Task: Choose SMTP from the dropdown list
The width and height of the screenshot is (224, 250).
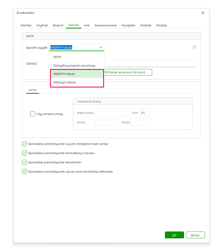Action: [77, 57]
